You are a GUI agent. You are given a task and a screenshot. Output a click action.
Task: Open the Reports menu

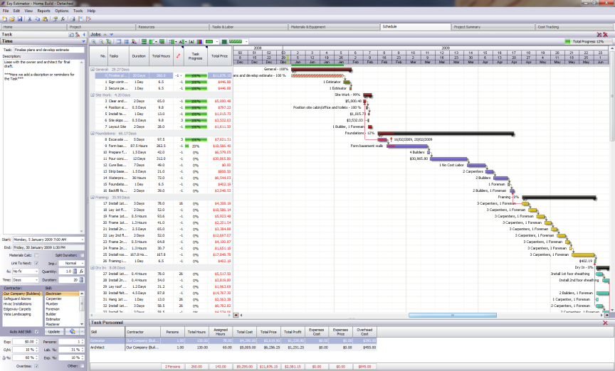pos(43,11)
